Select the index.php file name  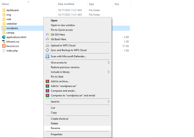click(x=12, y=51)
